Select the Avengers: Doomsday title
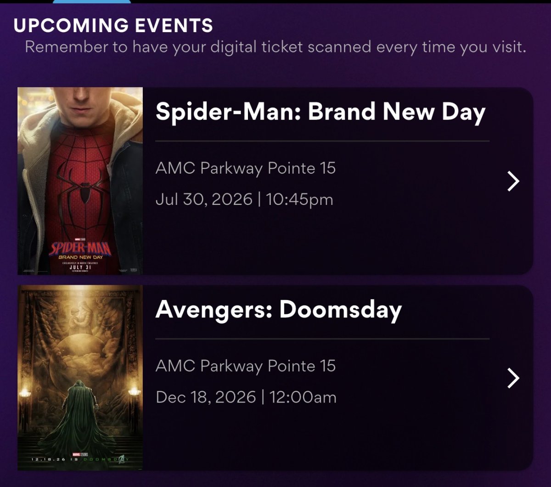Image resolution: width=551 pixels, height=487 pixels. 279,310
